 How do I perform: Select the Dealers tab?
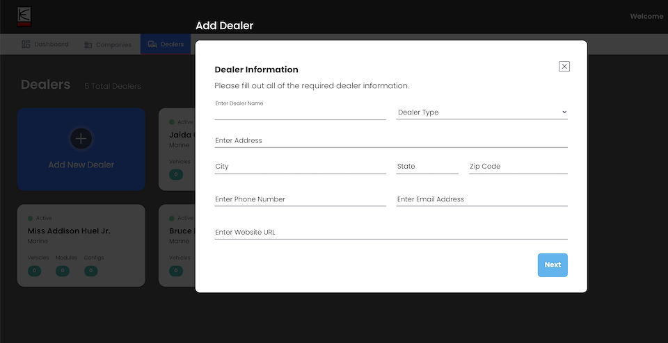(x=166, y=44)
